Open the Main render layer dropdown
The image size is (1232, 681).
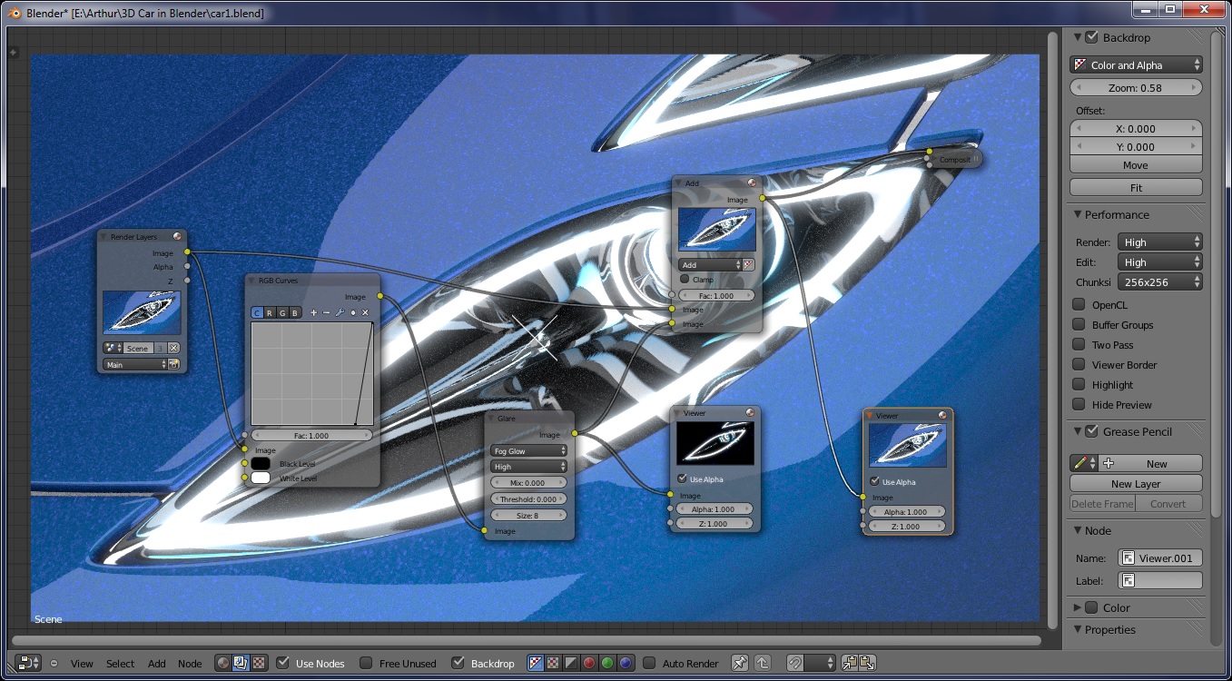point(134,364)
